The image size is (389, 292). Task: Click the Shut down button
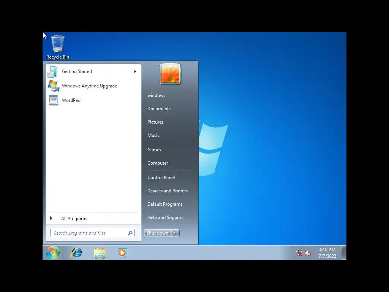pos(158,233)
